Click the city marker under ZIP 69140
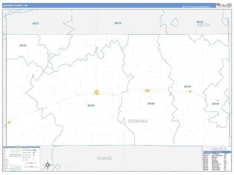234x175 pixels. click(x=97, y=92)
